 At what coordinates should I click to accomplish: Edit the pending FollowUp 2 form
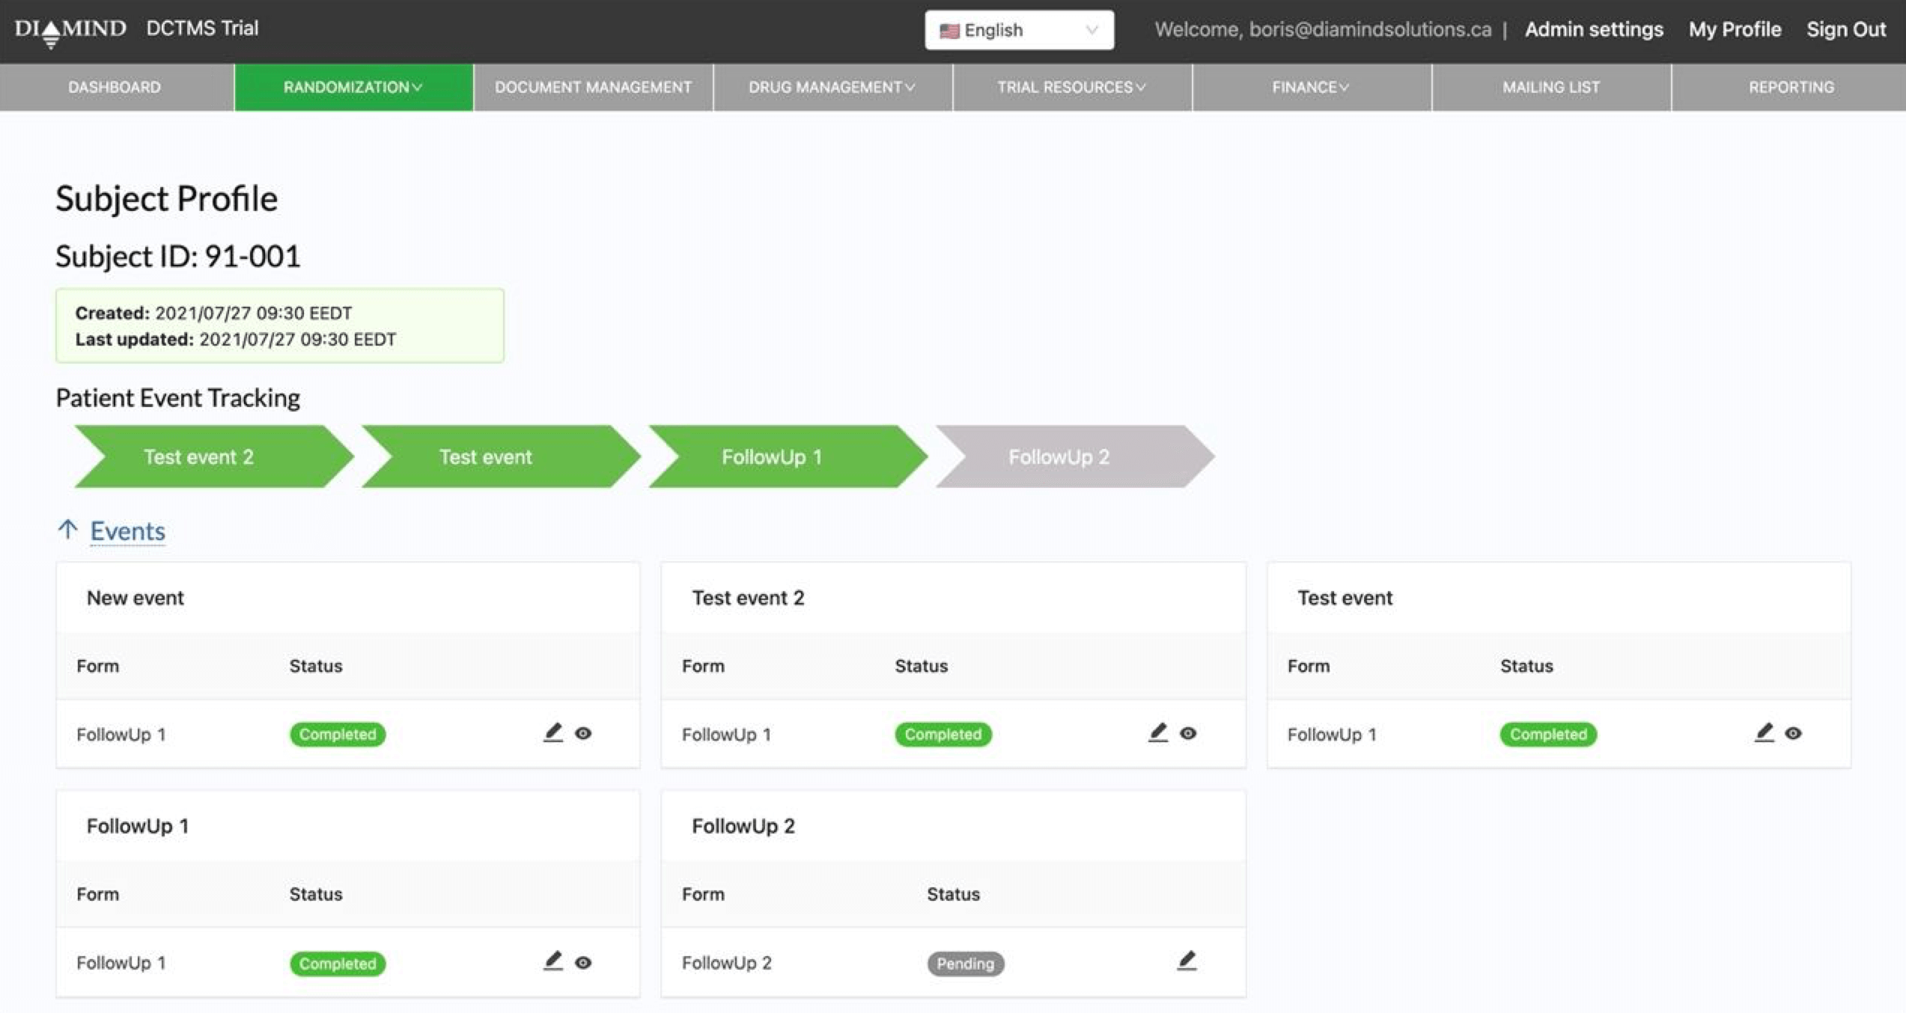click(x=1186, y=961)
